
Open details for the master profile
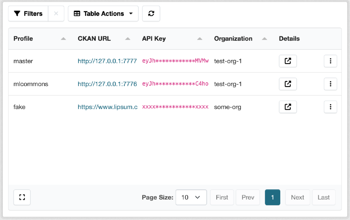pos(288,61)
